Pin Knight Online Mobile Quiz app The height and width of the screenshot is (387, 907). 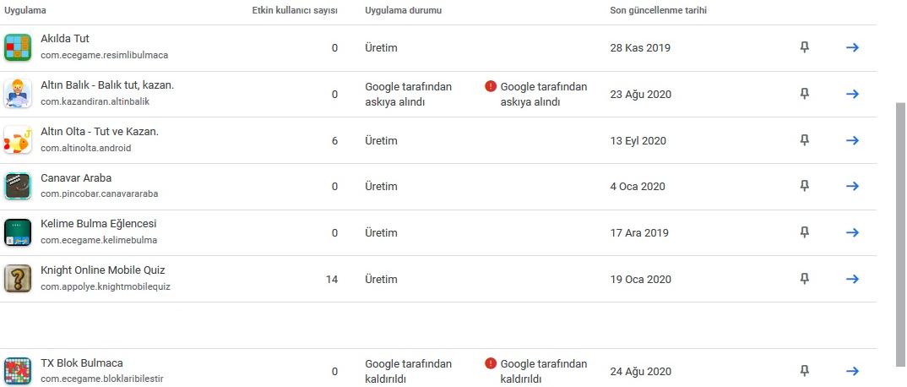point(804,279)
